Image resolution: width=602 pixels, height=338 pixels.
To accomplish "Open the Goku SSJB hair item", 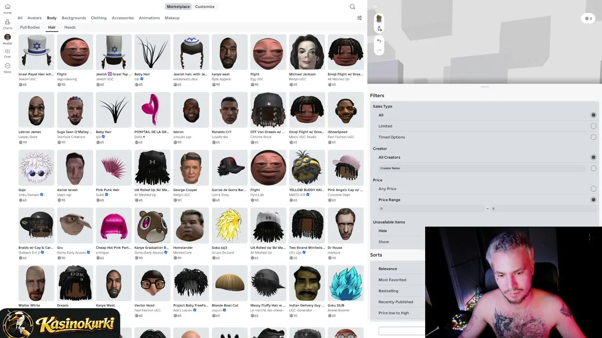I will tap(346, 292).
